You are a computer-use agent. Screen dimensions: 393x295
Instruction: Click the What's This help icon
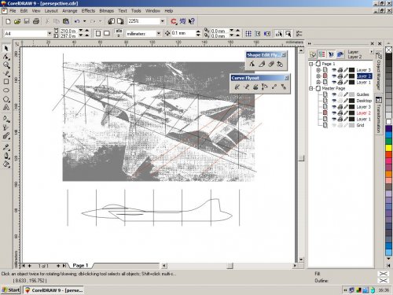192,21
